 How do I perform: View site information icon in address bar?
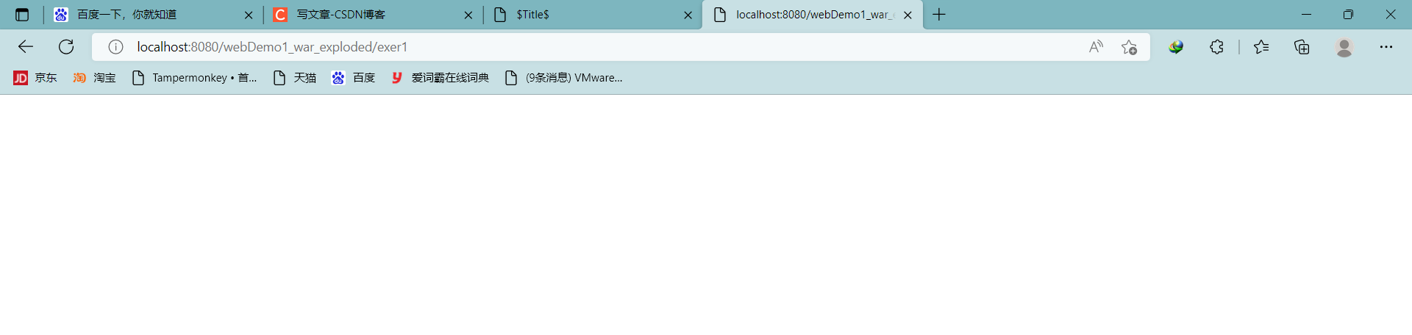click(x=115, y=47)
